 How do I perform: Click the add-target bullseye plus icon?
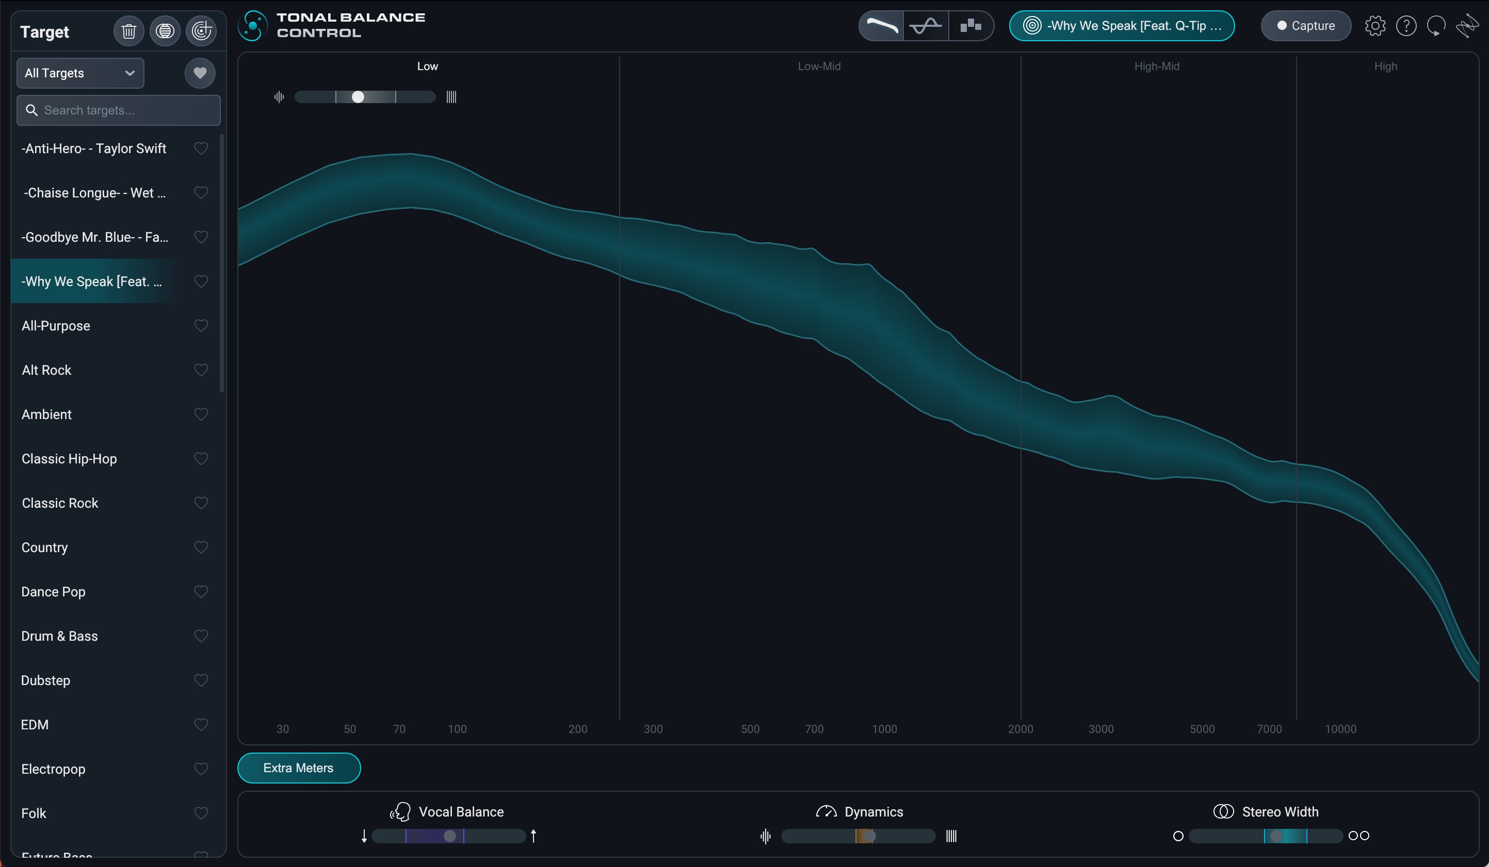tap(201, 31)
